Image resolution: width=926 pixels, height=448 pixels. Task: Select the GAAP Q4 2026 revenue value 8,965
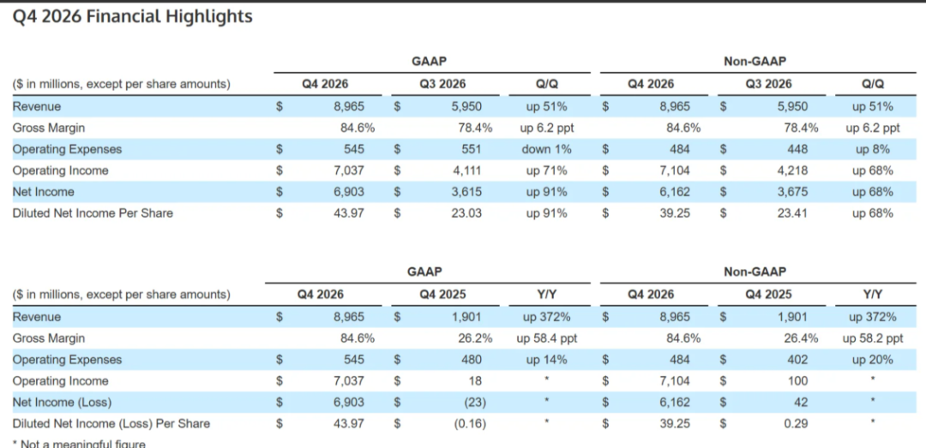pyautogui.click(x=349, y=107)
